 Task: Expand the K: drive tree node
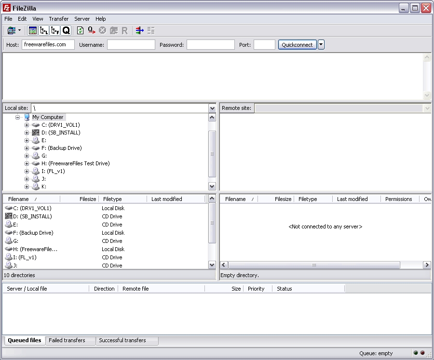point(27,187)
